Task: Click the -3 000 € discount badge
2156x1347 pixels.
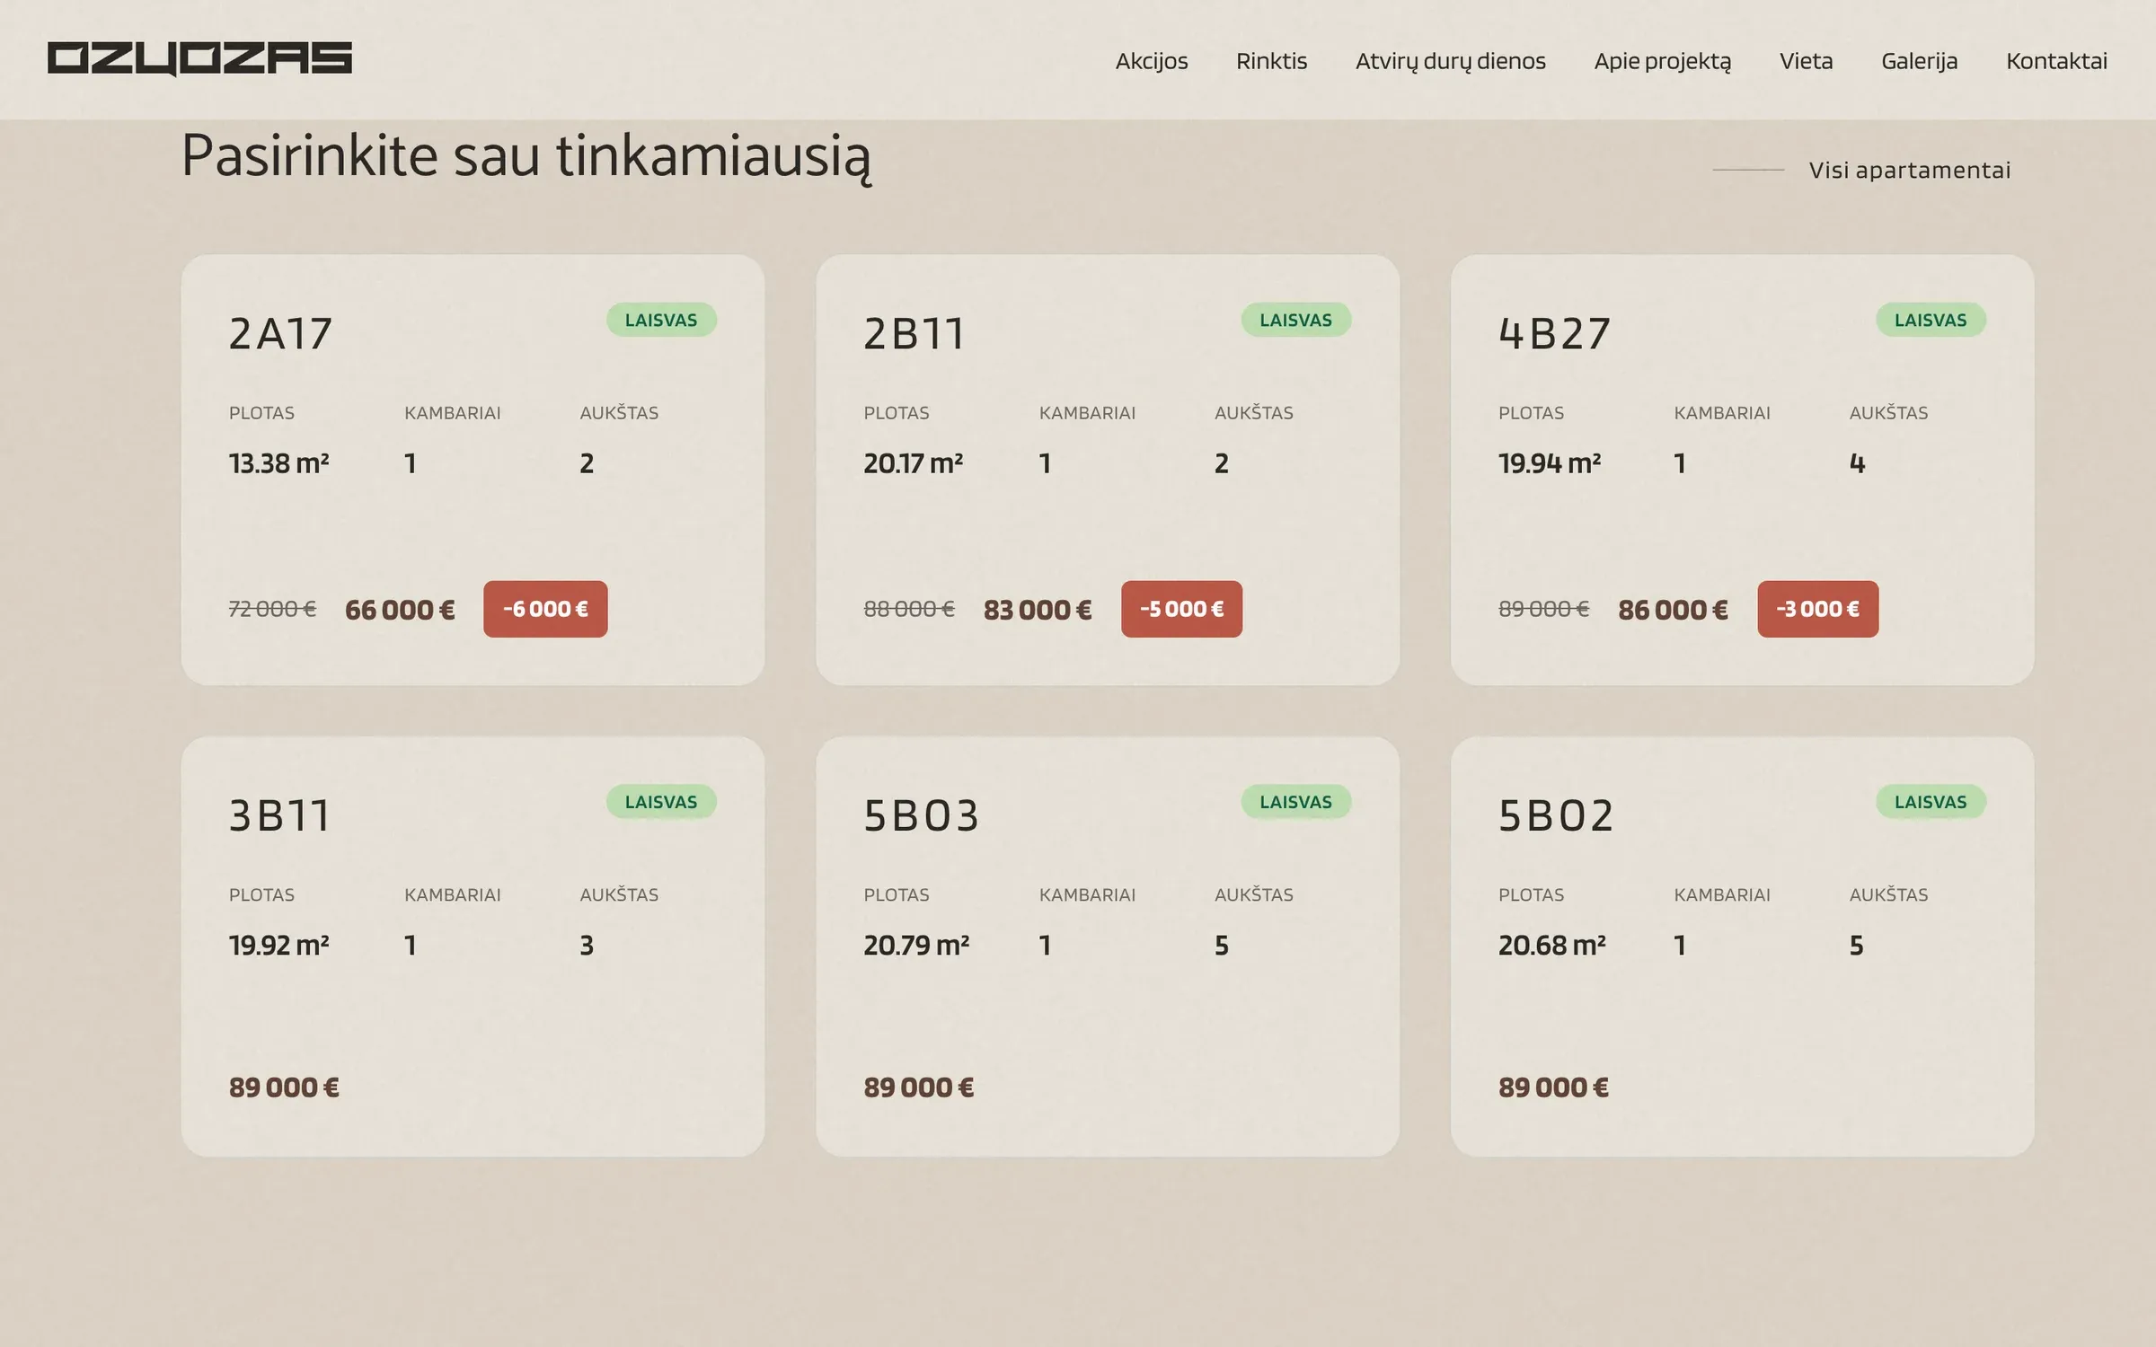Action: [1817, 609]
